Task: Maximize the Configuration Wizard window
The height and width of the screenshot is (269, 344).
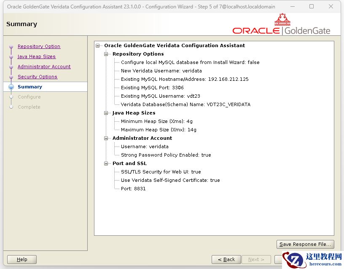Action: pos(312,7)
